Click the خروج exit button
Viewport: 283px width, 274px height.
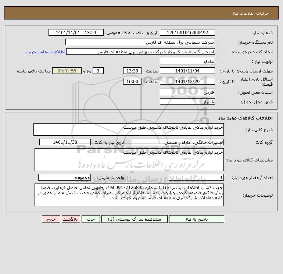tap(51, 219)
